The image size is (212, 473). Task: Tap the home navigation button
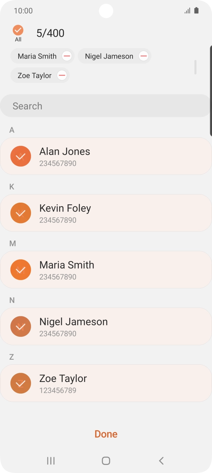[x=106, y=460]
